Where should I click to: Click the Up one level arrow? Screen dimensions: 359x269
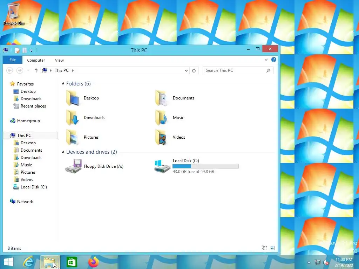pyautogui.click(x=36, y=70)
